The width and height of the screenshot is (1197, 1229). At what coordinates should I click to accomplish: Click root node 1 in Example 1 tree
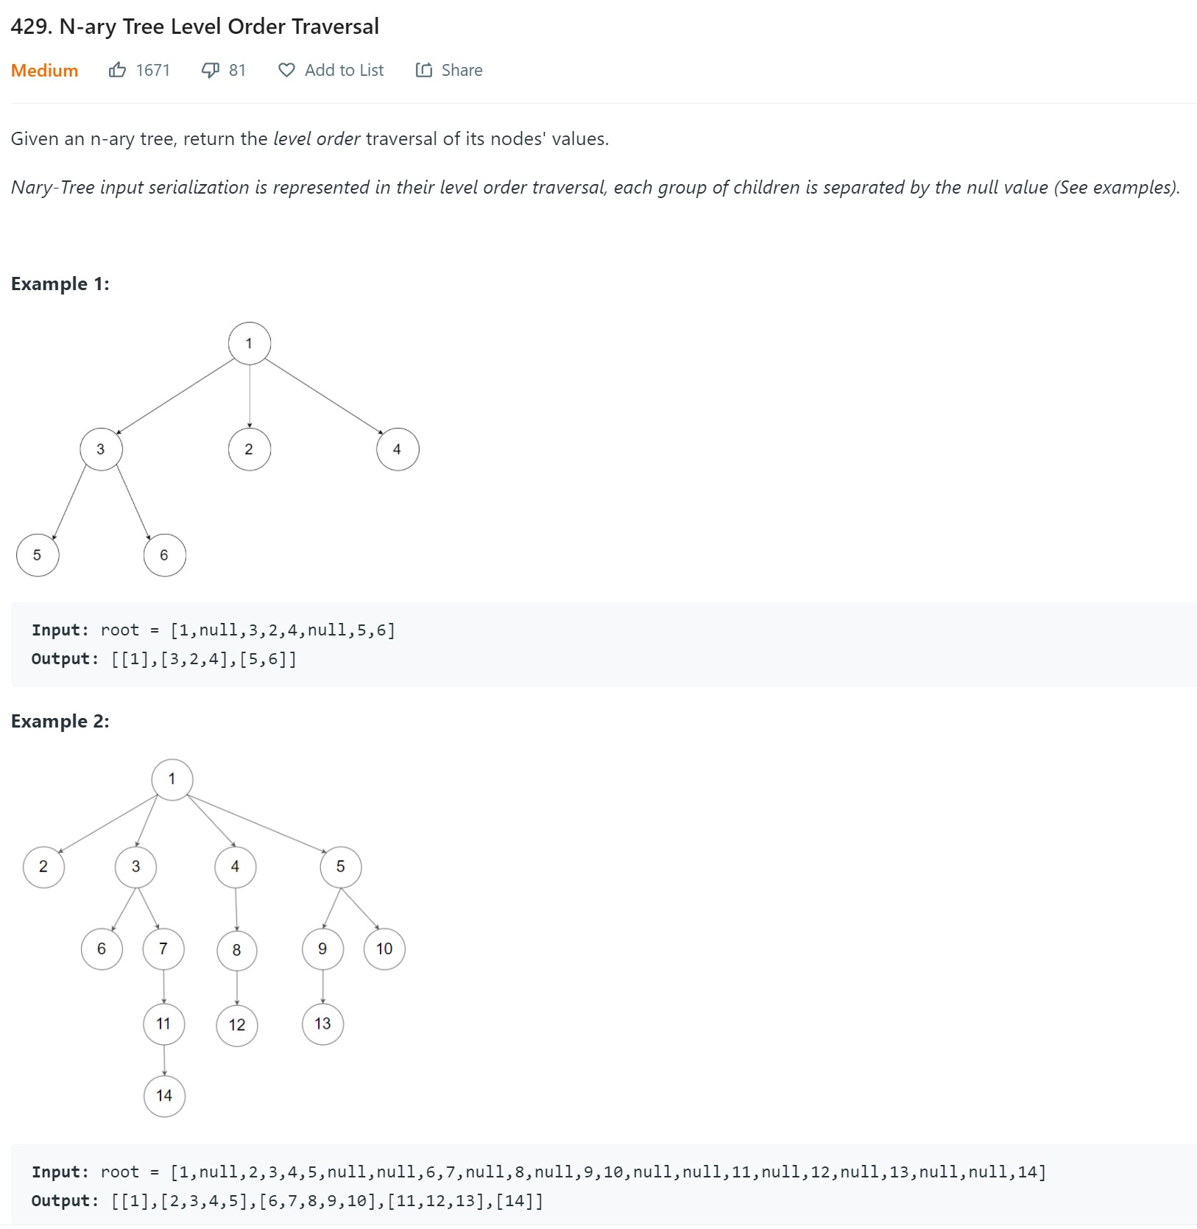pyautogui.click(x=250, y=343)
